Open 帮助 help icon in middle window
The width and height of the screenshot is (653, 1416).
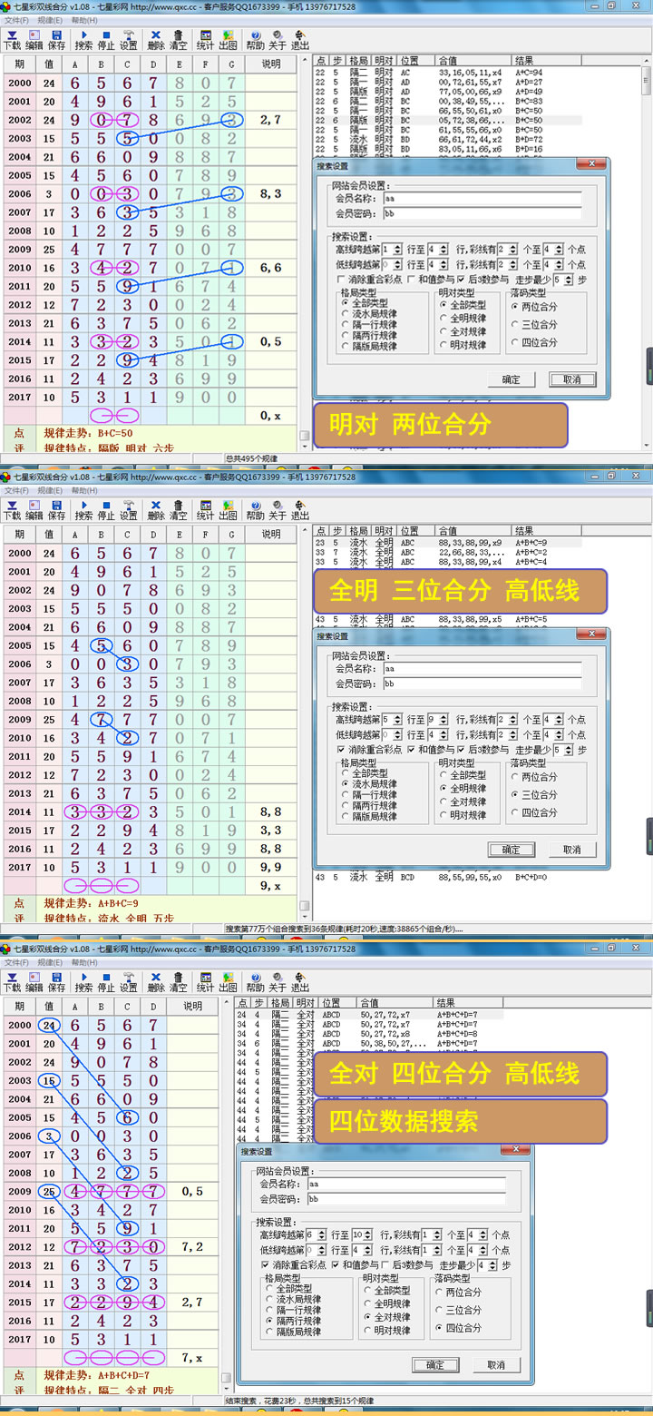[256, 509]
